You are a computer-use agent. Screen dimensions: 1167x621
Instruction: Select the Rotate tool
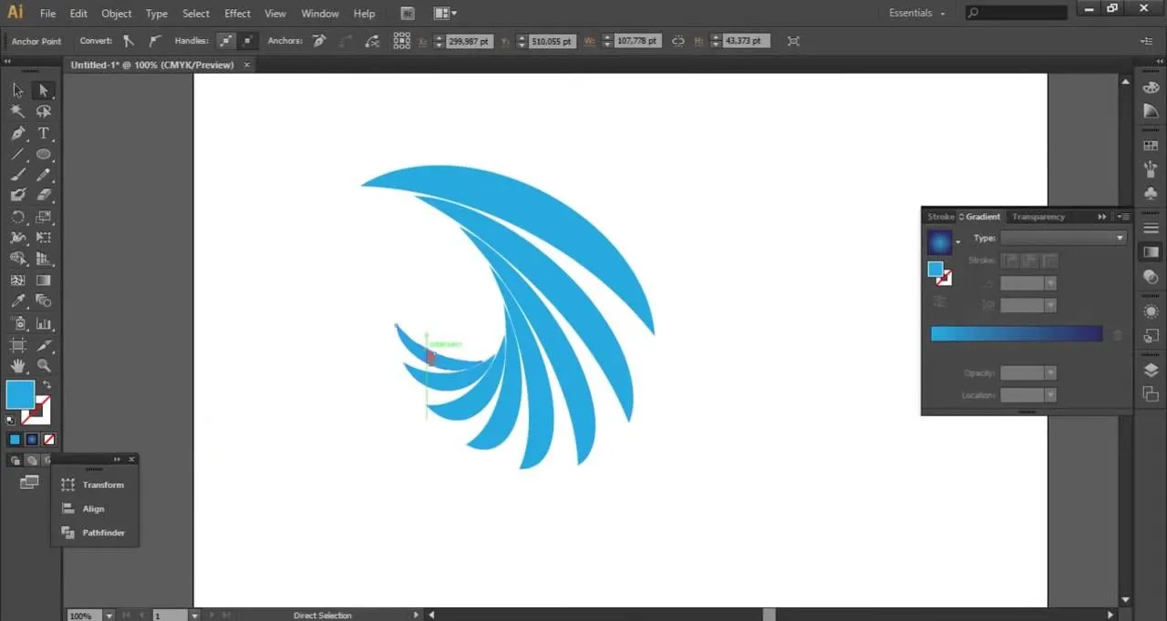[x=17, y=217]
